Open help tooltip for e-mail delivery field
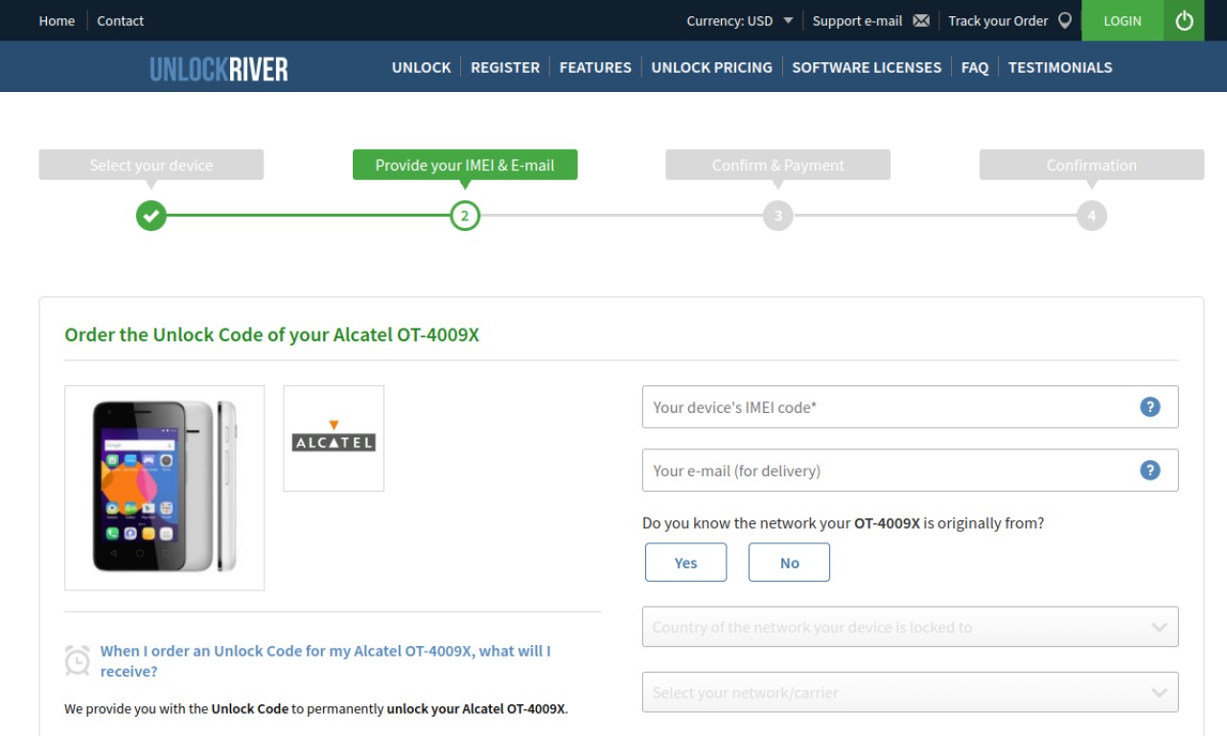Screen dimensions: 1227x736 point(1150,471)
